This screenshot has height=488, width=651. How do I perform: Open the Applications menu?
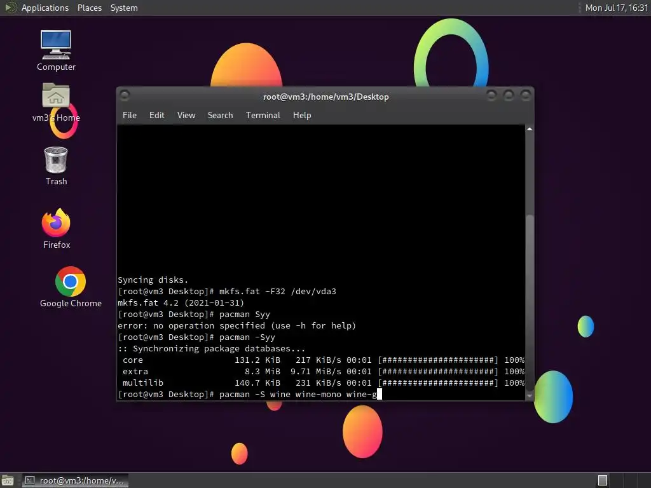(x=45, y=8)
